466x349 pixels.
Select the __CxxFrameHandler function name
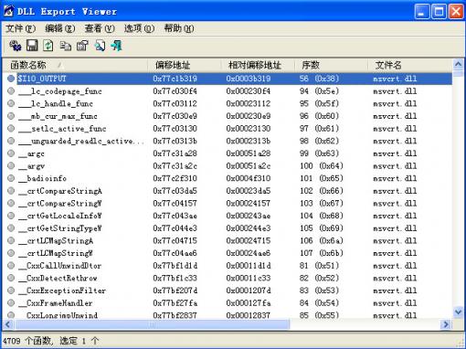pos(55,303)
